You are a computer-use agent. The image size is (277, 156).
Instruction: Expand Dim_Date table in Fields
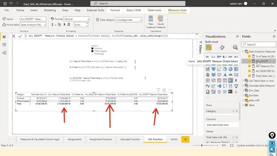[x=243, y=91]
